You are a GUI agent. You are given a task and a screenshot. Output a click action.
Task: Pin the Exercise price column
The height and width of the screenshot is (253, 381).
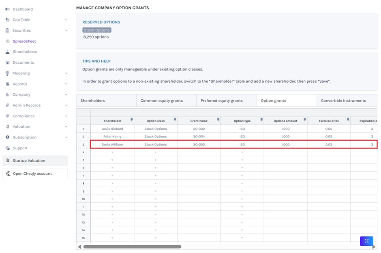click(x=348, y=120)
